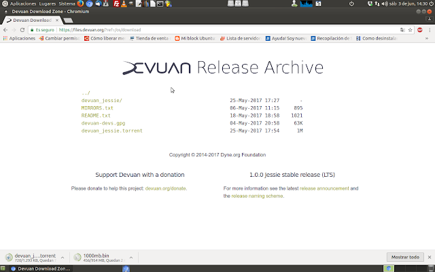Expand options for 1000mb.bin download

[131, 258]
